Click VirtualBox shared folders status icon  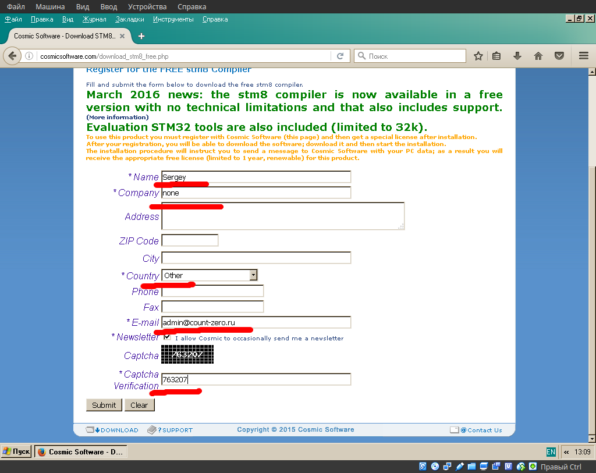point(471,467)
